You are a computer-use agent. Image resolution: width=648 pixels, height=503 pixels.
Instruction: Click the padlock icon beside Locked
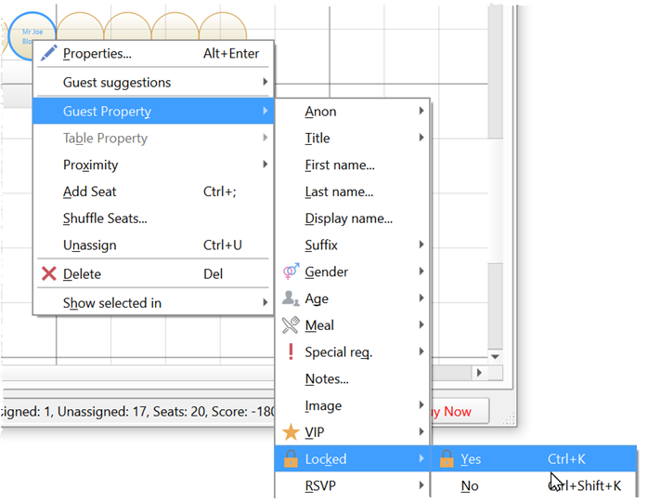[x=291, y=459]
